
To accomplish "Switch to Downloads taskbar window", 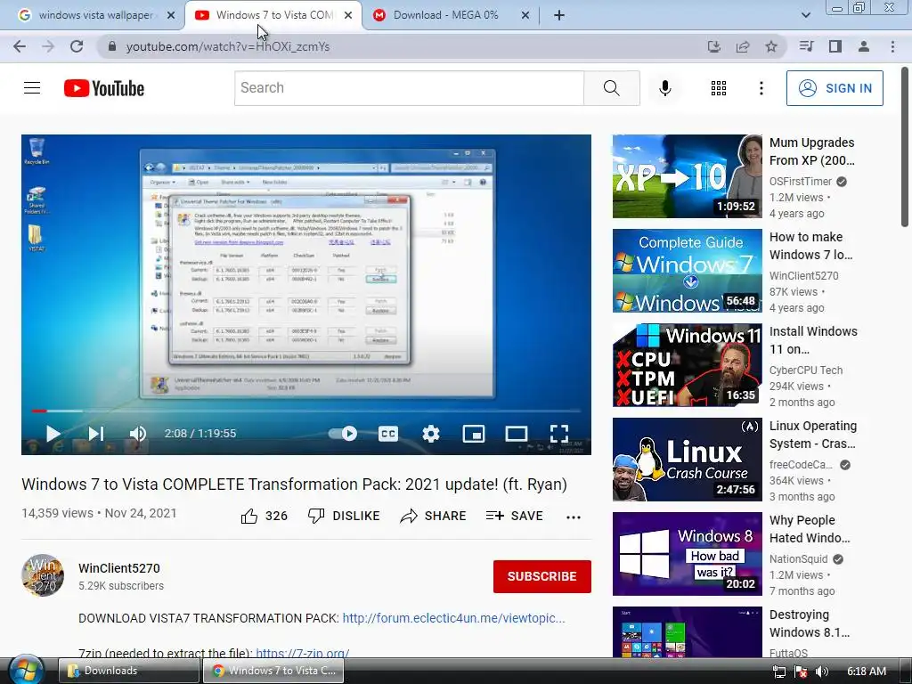I will click(x=128, y=671).
